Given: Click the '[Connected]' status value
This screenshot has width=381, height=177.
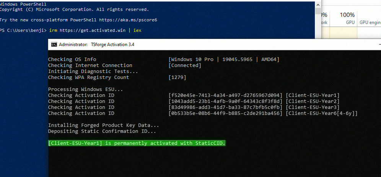Looking at the screenshot, I should (x=185, y=66).
